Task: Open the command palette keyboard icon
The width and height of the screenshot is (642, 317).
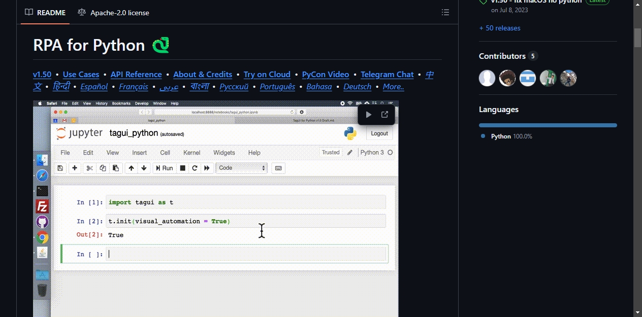Action: pos(278,168)
